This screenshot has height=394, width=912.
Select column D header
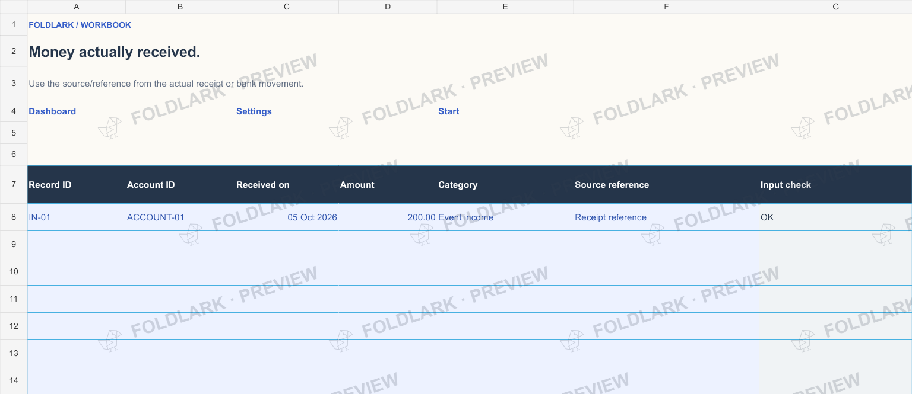[x=388, y=7]
